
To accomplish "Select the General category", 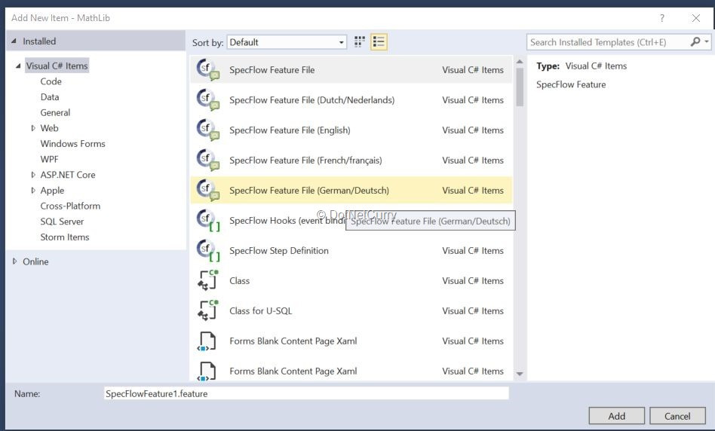I will (x=55, y=112).
